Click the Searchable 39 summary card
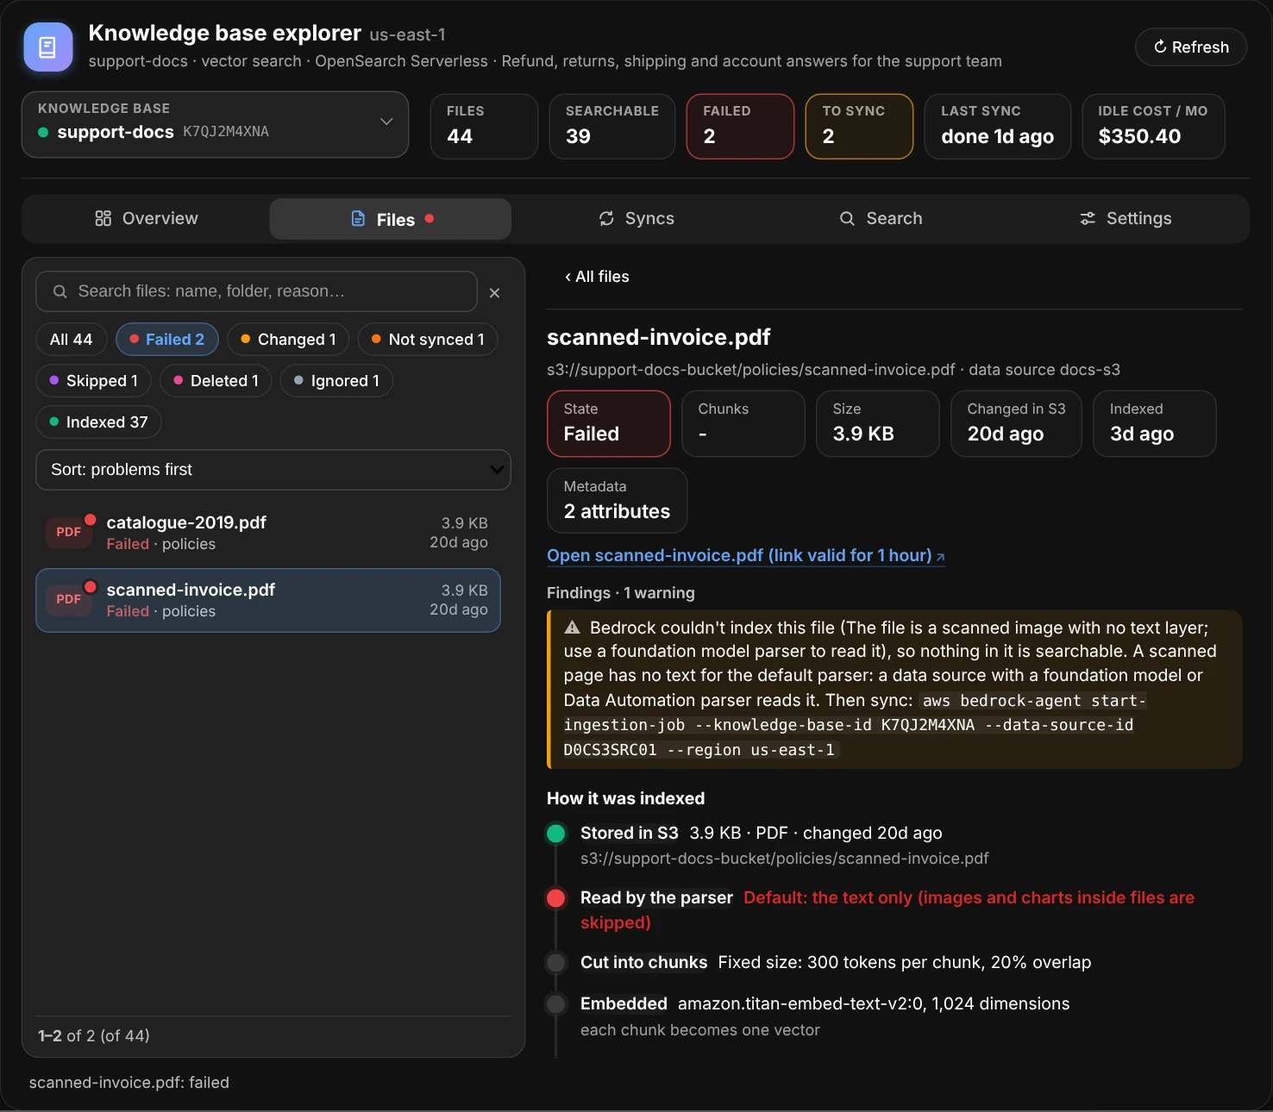This screenshot has height=1112, width=1273. (x=612, y=127)
